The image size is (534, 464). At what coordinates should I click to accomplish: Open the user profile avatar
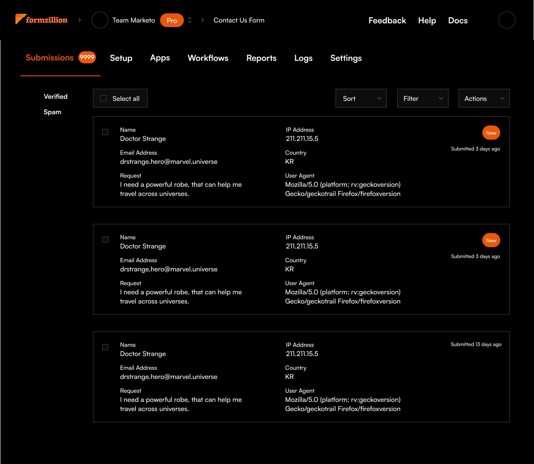[507, 20]
